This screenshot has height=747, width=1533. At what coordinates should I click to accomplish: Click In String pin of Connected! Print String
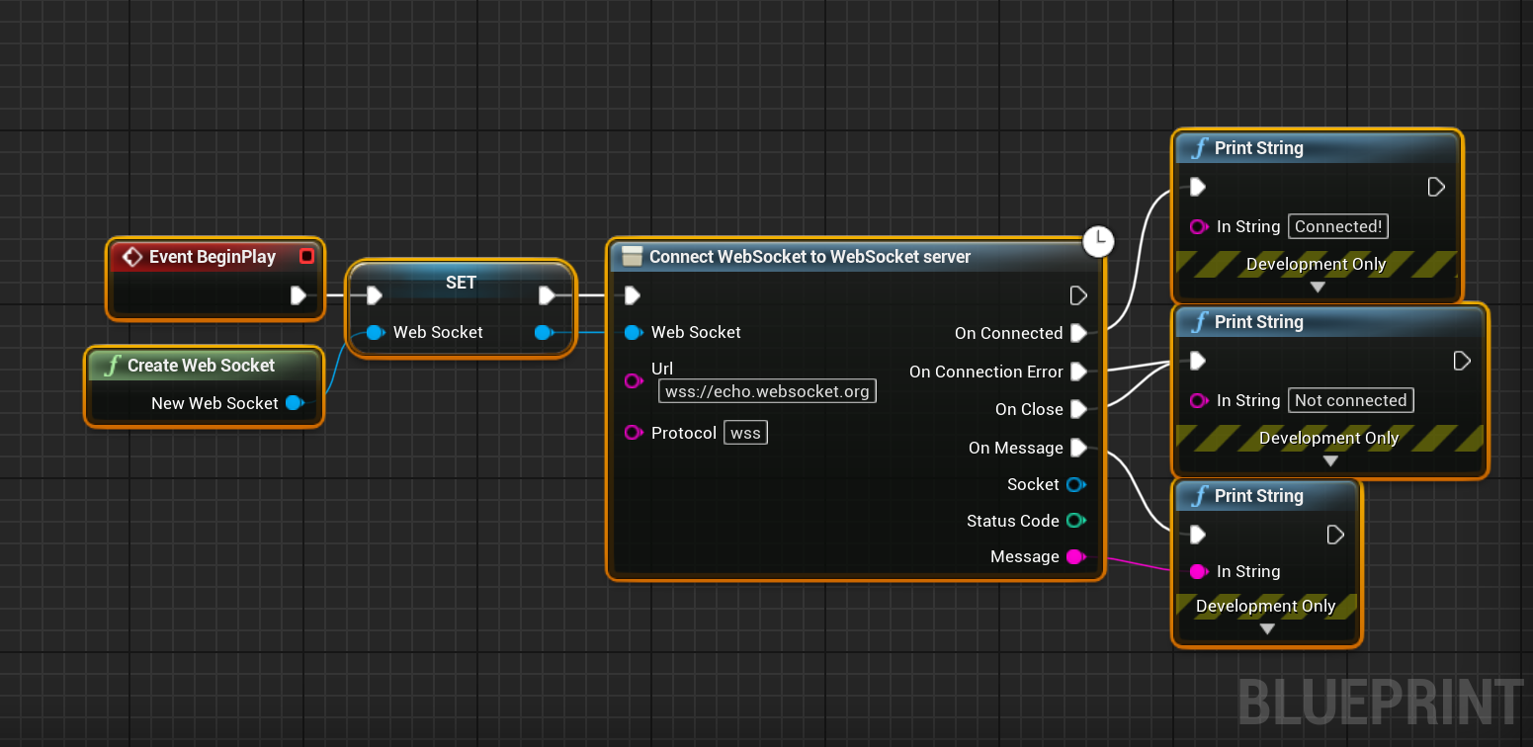coord(1199,226)
